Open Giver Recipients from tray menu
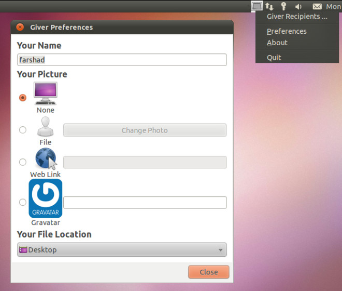342x291 pixels. (297, 17)
